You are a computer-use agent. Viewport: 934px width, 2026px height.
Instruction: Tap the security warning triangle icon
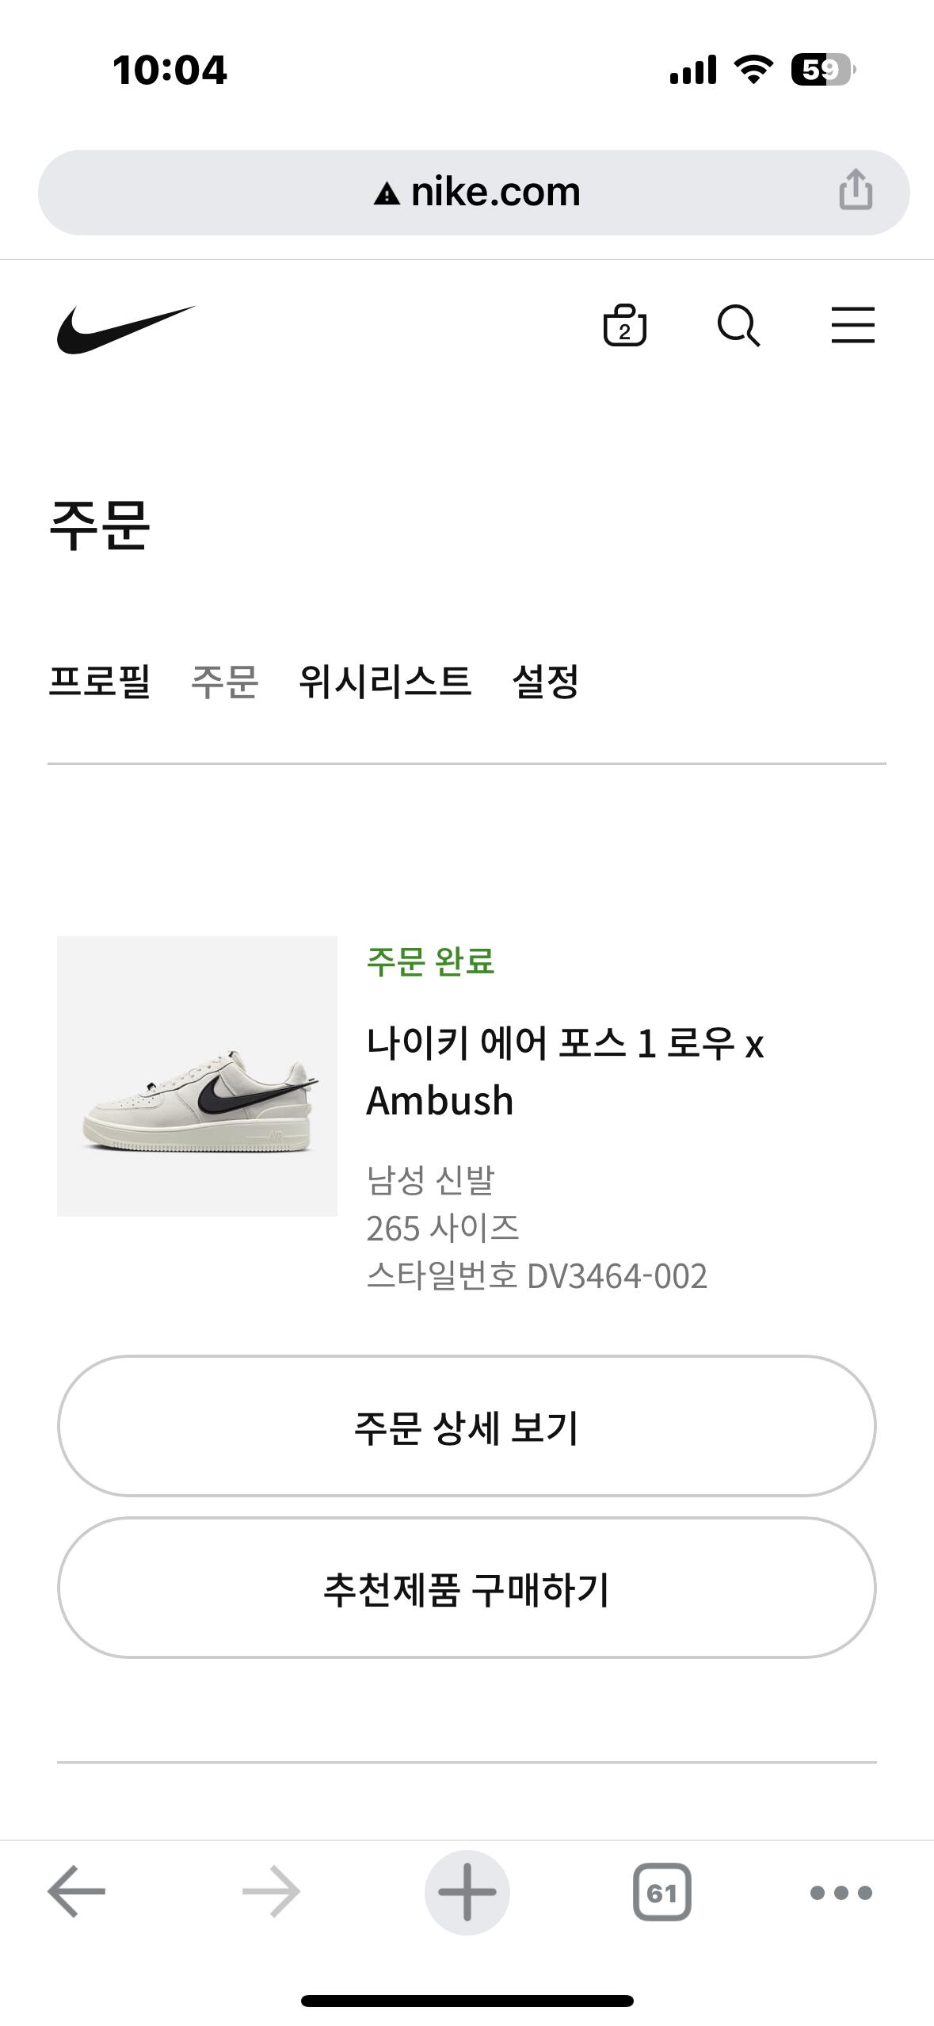point(387,193)
